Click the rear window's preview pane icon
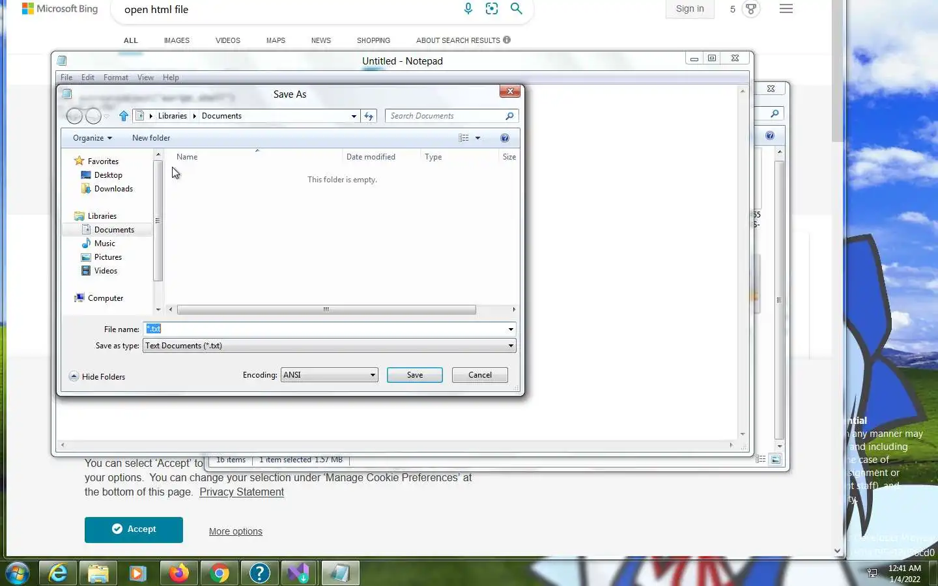The image size is (938, 586). point(776,460)
